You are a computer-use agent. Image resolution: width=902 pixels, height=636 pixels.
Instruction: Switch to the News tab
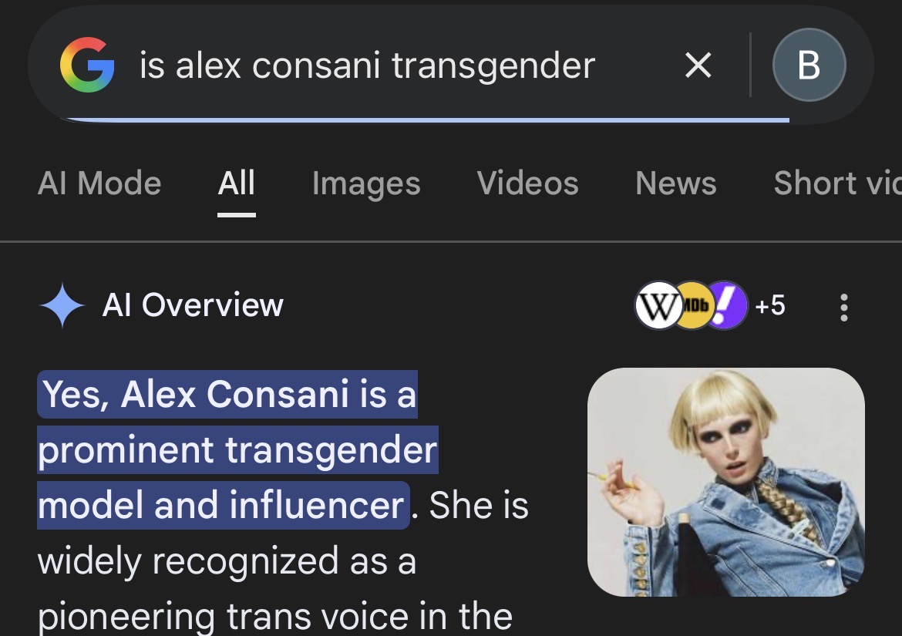(x=676, y=183)
